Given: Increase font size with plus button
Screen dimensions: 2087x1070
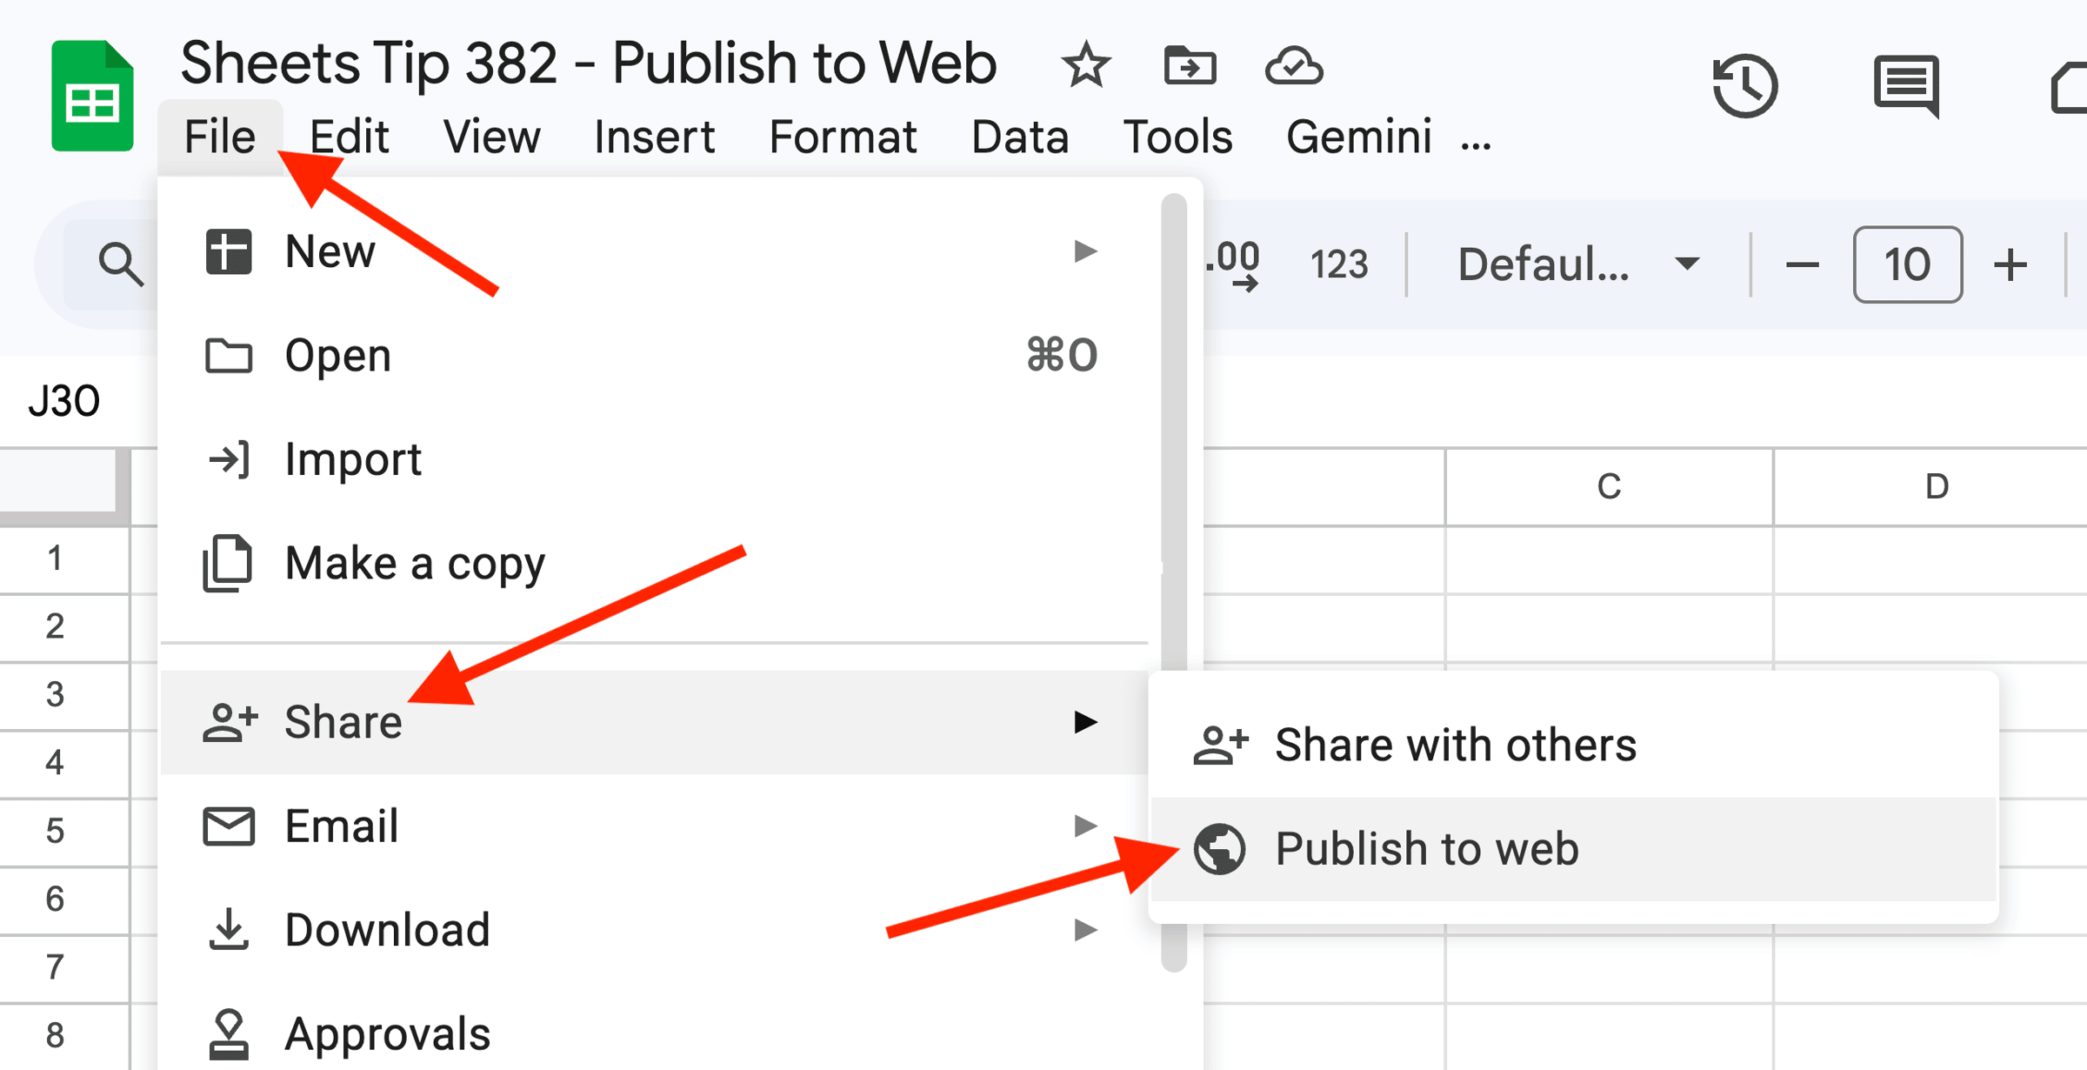Looking at the screenshot, I should tap(2010, 264).
